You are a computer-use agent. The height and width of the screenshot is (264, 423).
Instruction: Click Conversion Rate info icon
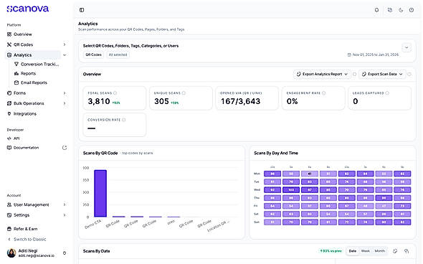click(123, 120)
